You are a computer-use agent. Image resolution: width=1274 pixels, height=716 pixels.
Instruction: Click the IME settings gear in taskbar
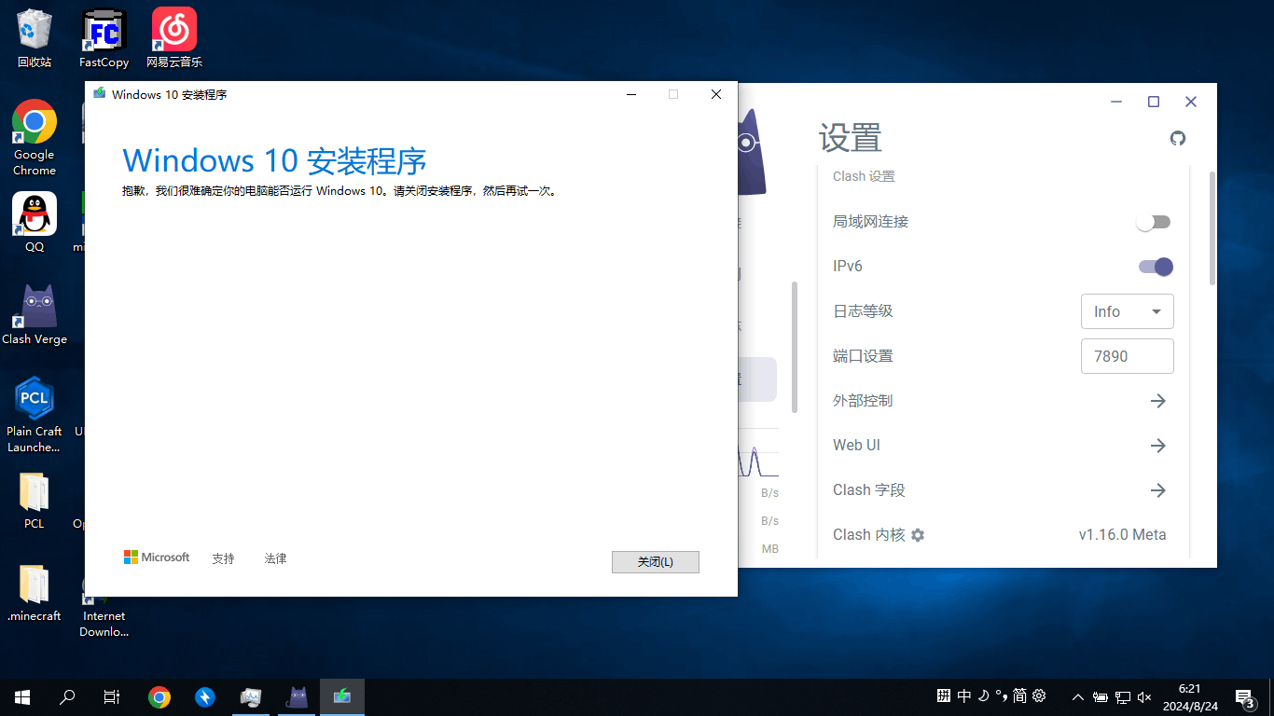click(x=1039, y=695)
